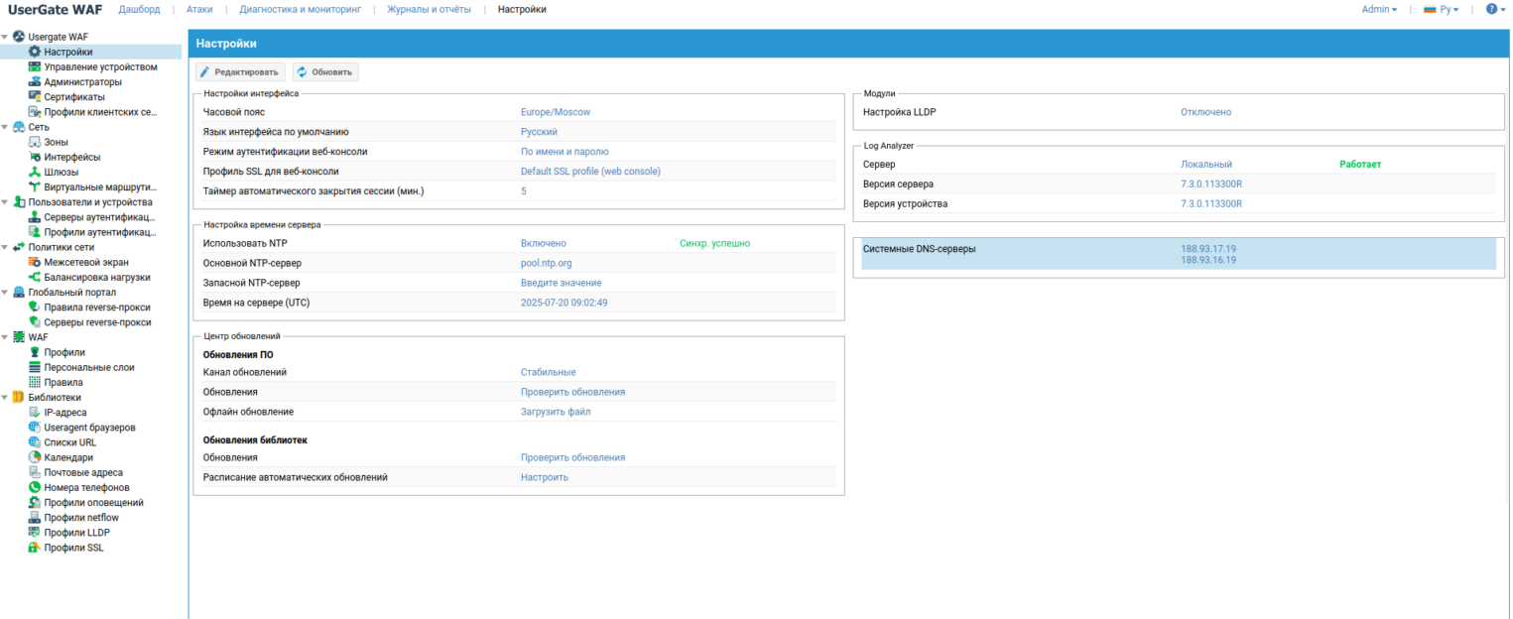
Task: Click the Профили SSL lock icon
Action: [x=35, y=548]
